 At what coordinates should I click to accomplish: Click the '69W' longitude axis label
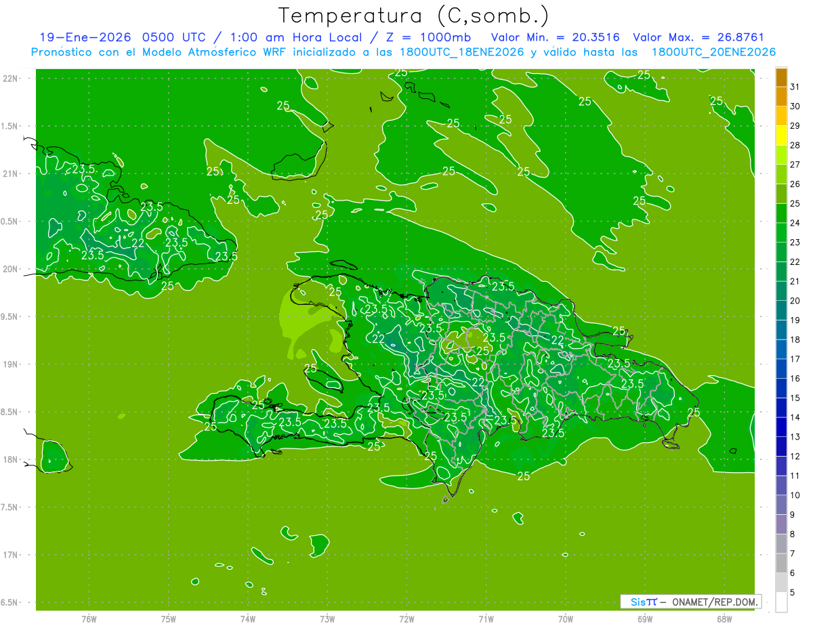coord(645,619)
